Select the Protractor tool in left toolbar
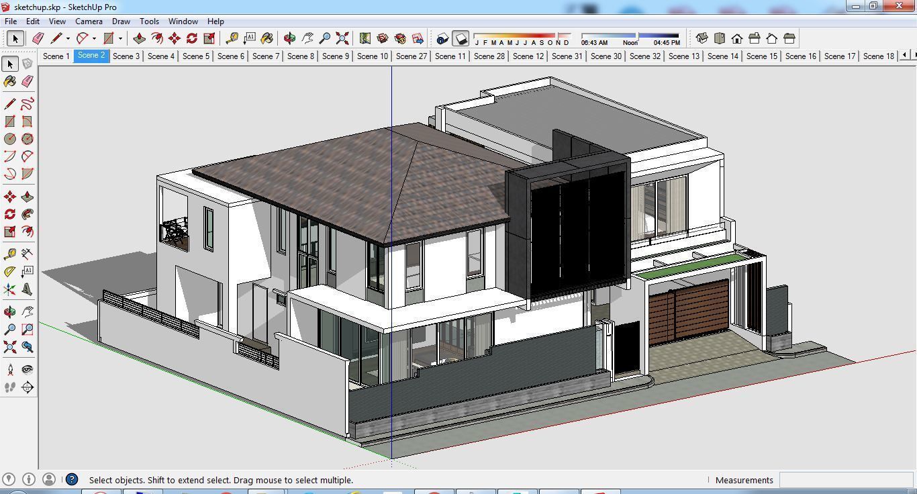Viewport: 917px width, 494px height. (x=10, y=272)
